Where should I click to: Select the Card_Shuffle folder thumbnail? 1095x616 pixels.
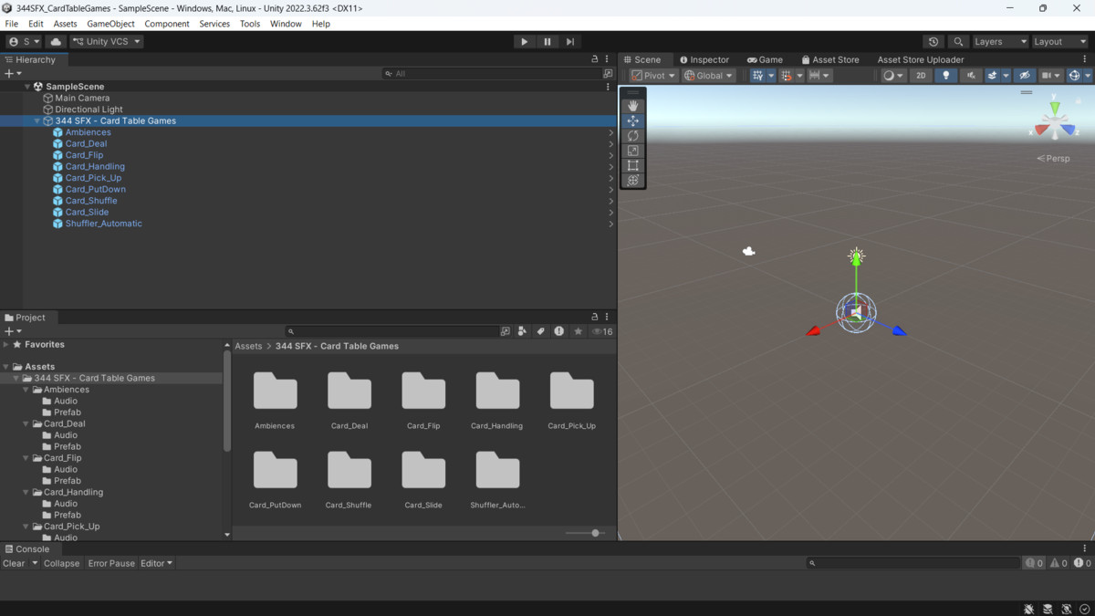pos(349,470)
